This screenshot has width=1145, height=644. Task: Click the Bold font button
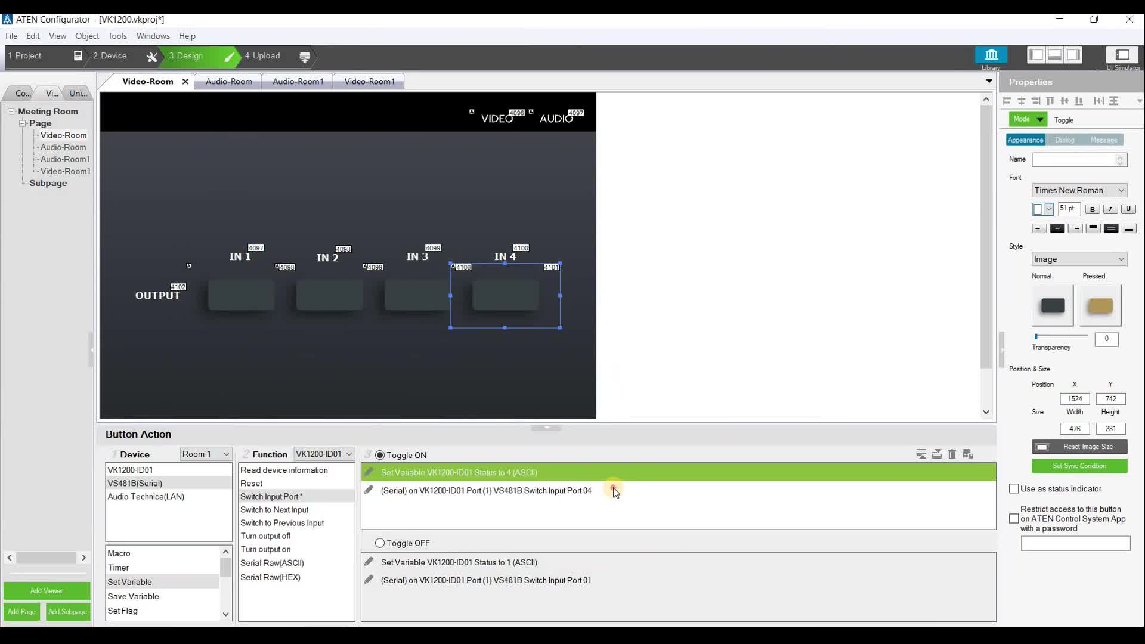(x=1092, y=209)
